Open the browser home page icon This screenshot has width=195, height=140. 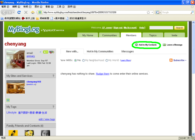pos(33,12)
